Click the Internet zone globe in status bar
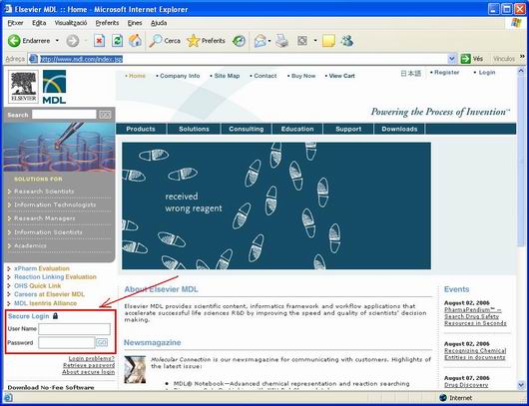Image resolution: width=529 pixels, height=406 pixels. pos(443,398)
